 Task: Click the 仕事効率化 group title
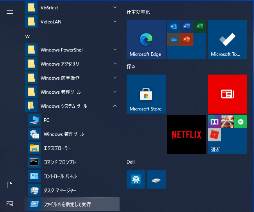point(138,12)
